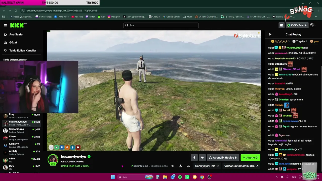Open the Google Gemini bookmark
This screenshot has width=322, height=181.
click(171, 17)
